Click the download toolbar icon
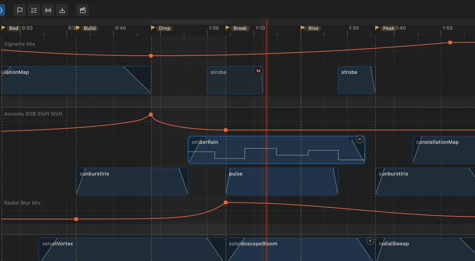 (62, 10)
